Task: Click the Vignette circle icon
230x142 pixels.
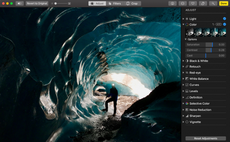Action: [x=187, y=122]
